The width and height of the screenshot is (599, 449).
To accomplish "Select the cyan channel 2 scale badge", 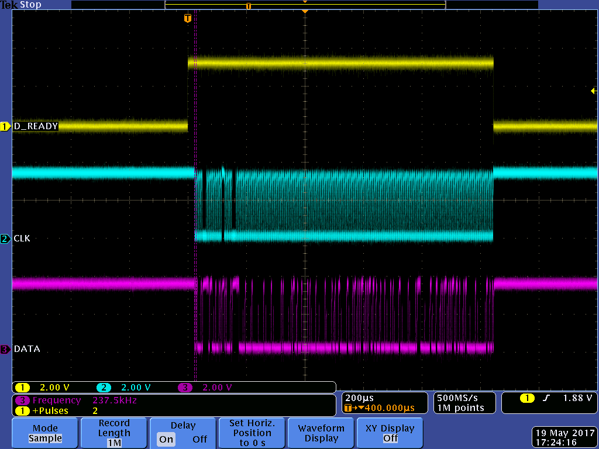I will pos(104,388).
